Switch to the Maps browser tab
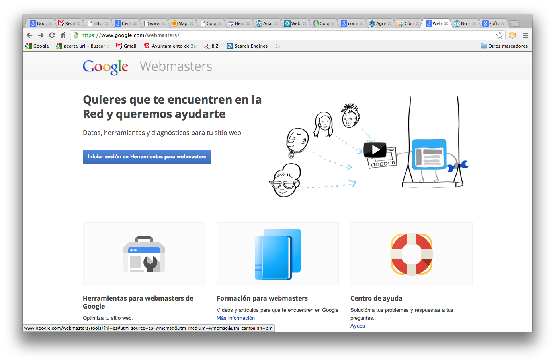555x363 pixels. [x=182, y=23]
